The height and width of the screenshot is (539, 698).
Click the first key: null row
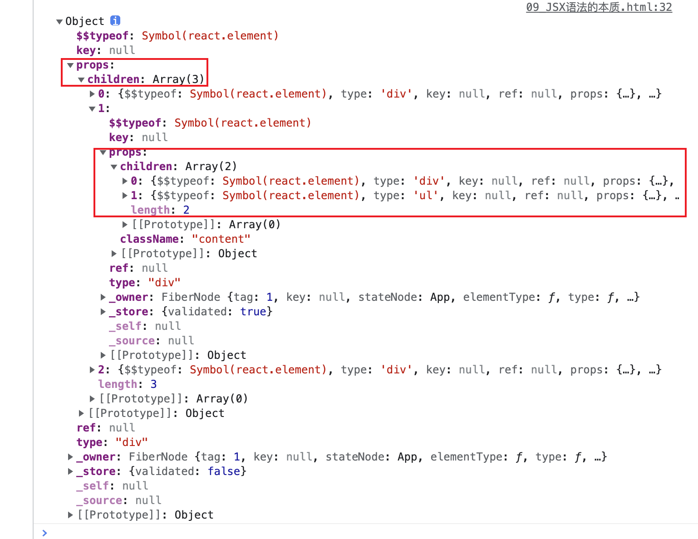coord(106,50)
